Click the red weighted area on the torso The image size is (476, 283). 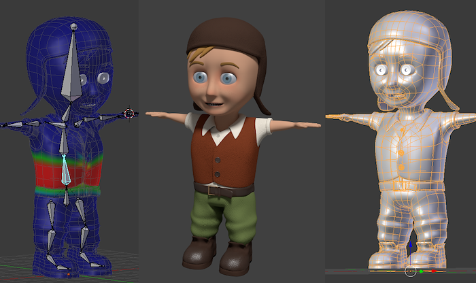44,177
